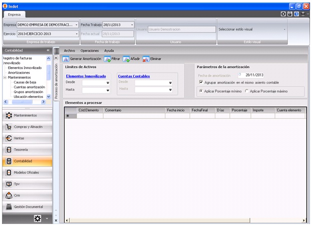Open the Operaciones menu
The height and width of the screenshot is (227, 312).
[90, 51]
